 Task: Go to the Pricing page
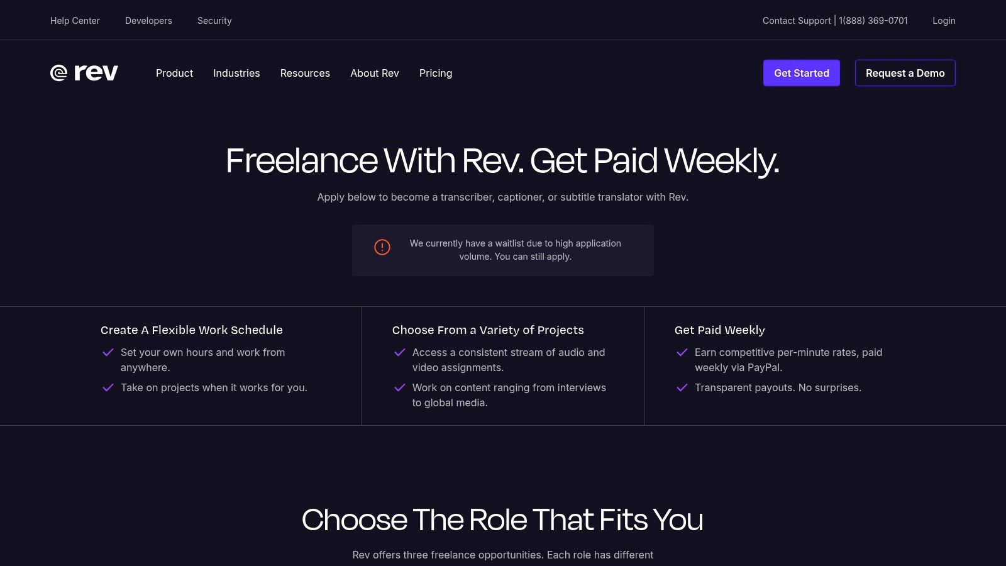[436, 73]
